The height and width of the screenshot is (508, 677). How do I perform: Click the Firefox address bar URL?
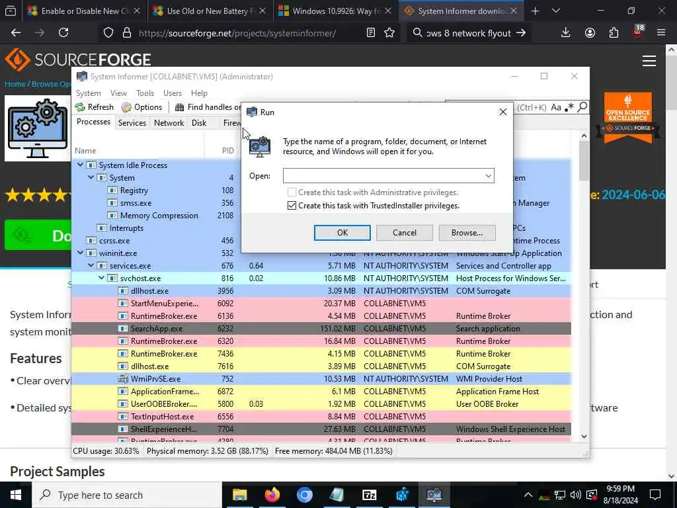coord(237,33)
